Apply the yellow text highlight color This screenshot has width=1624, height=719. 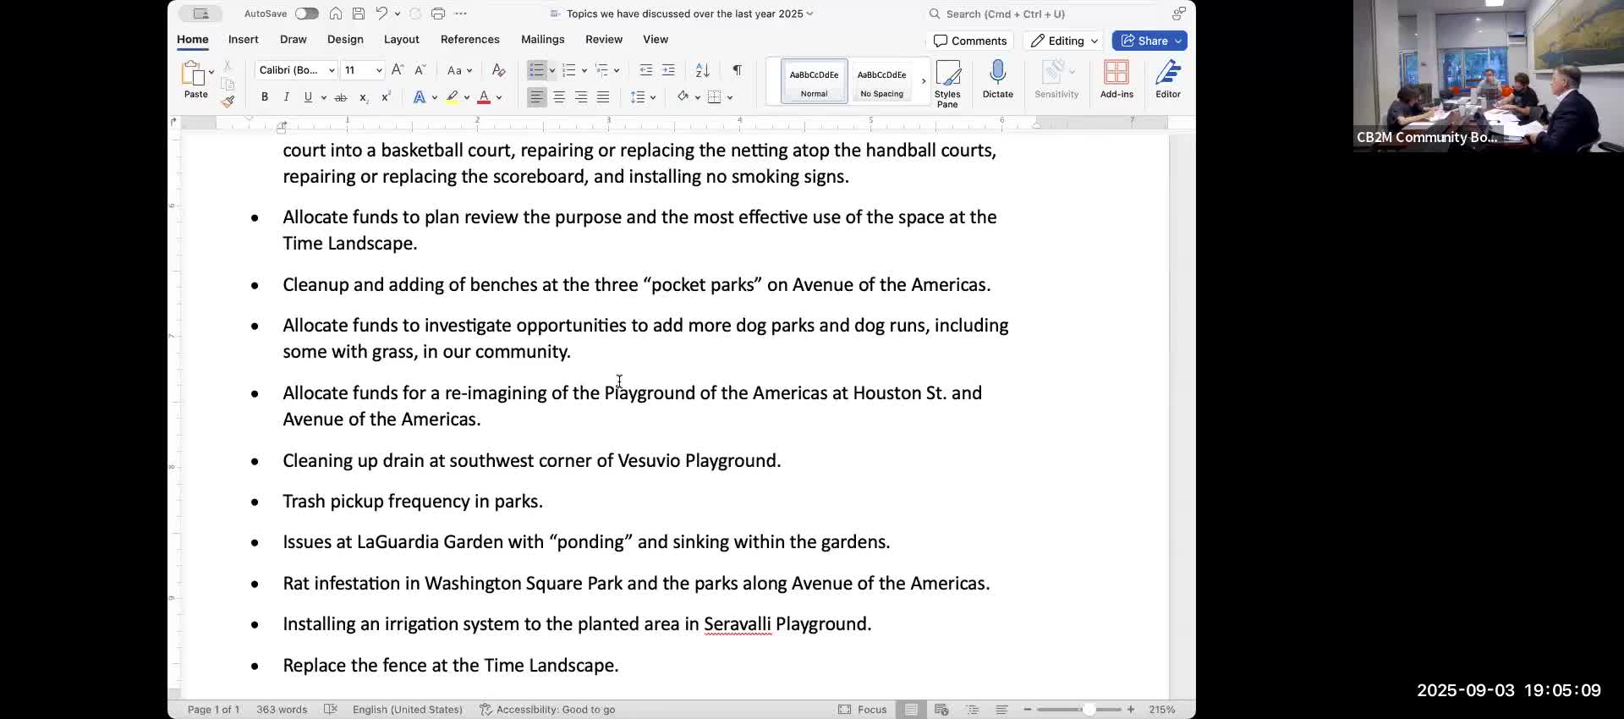(x=453, y=97)
